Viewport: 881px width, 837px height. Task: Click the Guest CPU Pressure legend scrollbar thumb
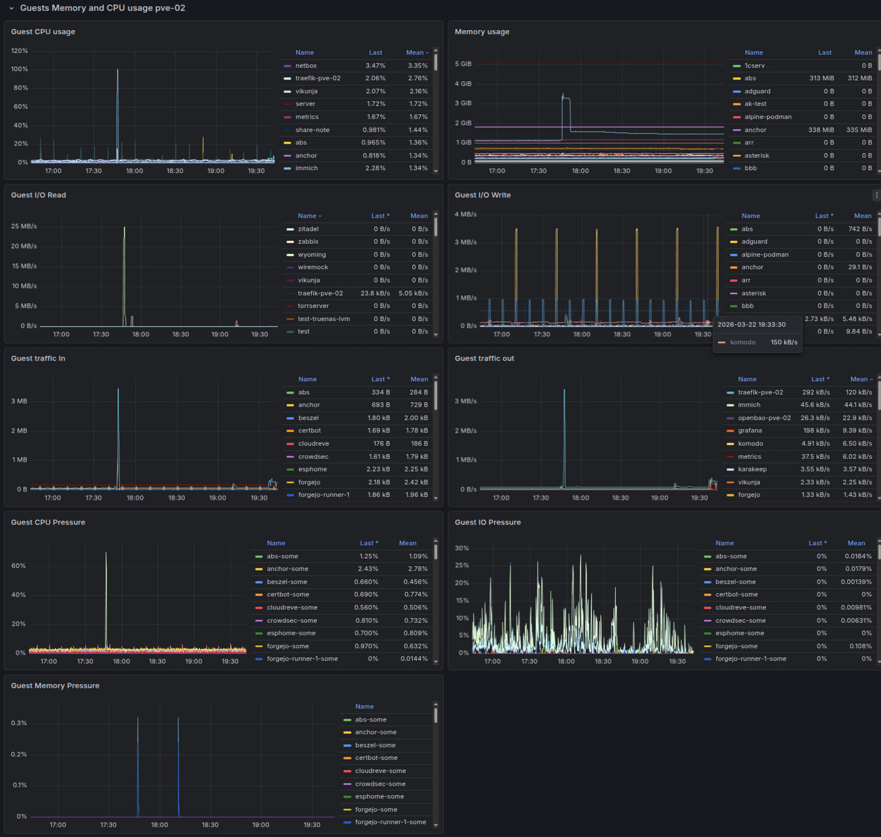click(x=436, y=552)
